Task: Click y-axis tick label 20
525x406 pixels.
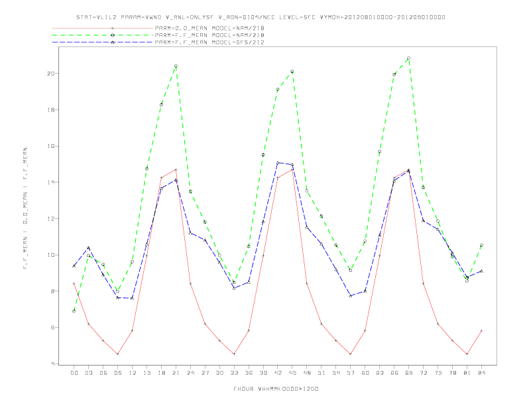Action: 52,74
